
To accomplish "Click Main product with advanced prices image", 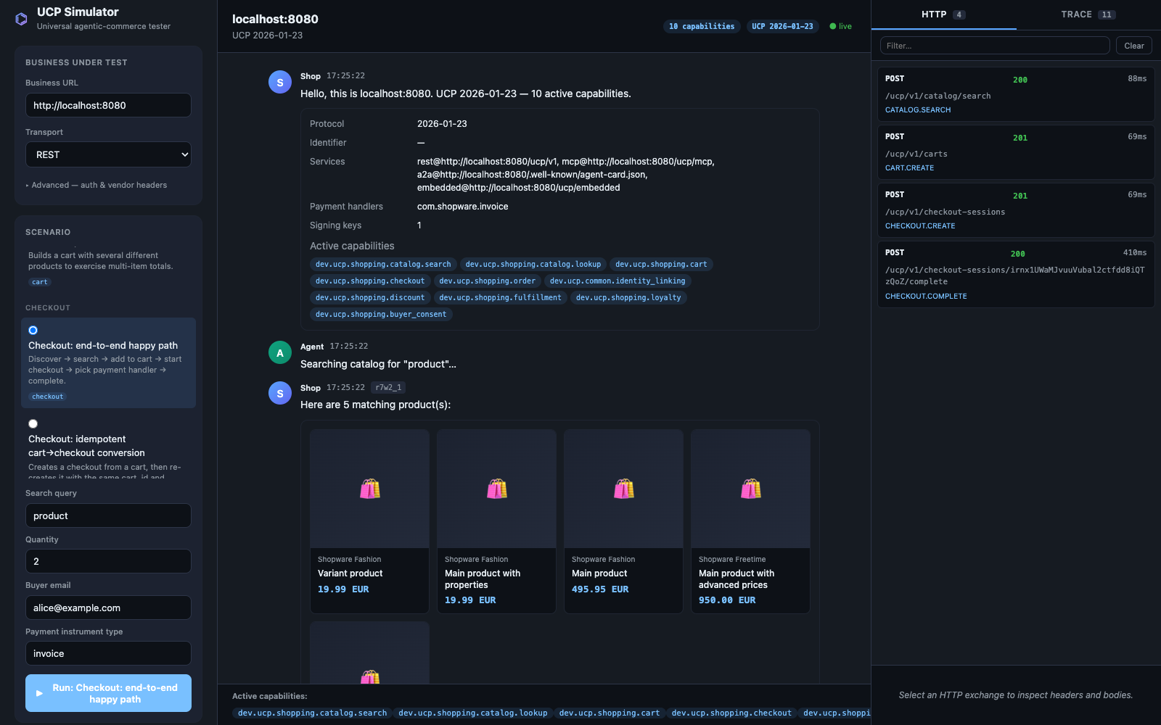I will (751, 489).
